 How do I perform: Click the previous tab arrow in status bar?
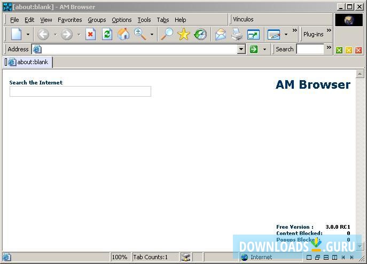pos(343,258)
